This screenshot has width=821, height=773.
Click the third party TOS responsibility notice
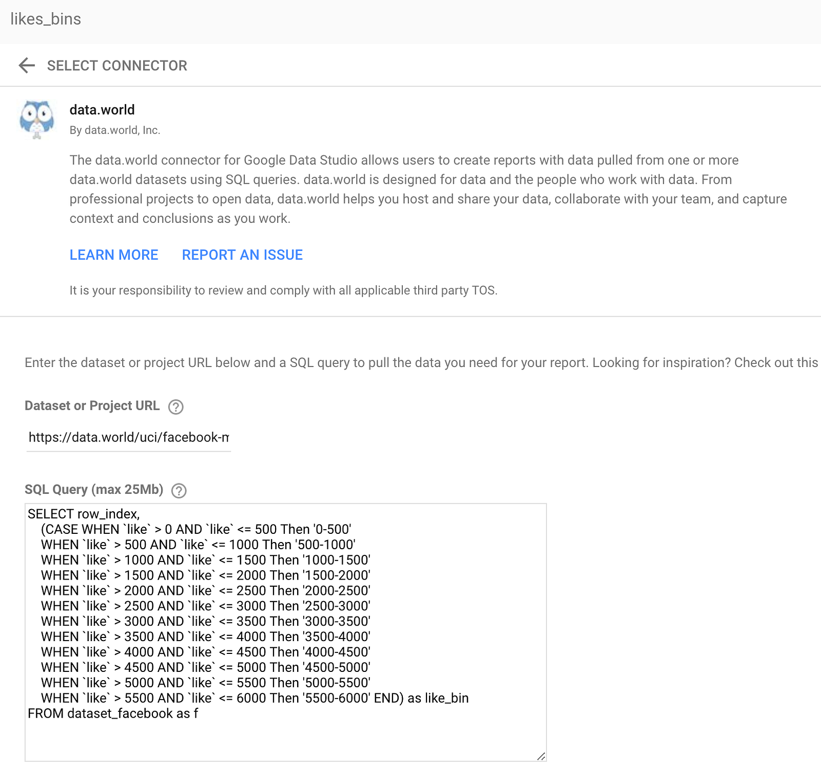pyautogui.click(x=283, y=291)
